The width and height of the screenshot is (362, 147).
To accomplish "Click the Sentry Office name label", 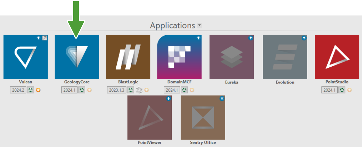I will tap(203, 142).
